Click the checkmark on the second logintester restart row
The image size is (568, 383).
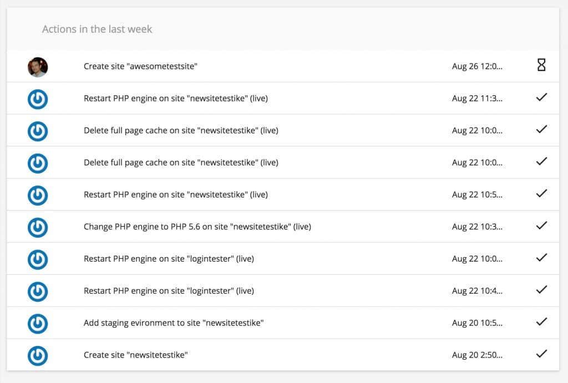pos(541,291)
